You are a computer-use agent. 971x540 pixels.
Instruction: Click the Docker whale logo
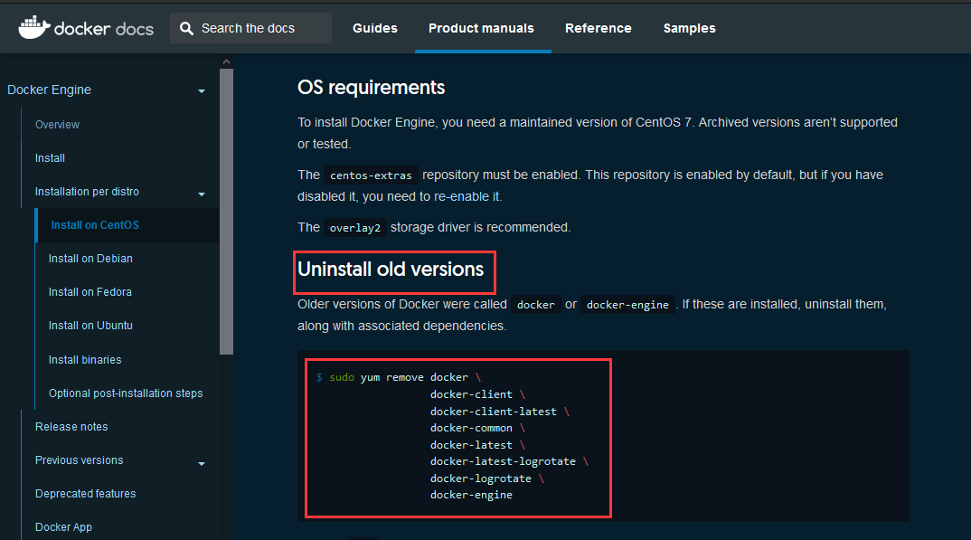pyautogui.click(x=34, y=27)
